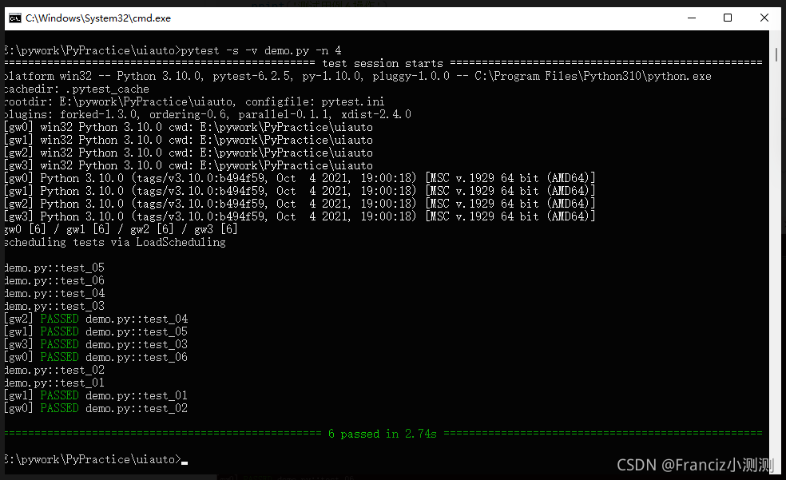Click the '[gw3] win32 Python 3.10.0 cwd' line
The width and height of the screenshot is (786, 480).
pyautogui.click(x=189, y=165)
